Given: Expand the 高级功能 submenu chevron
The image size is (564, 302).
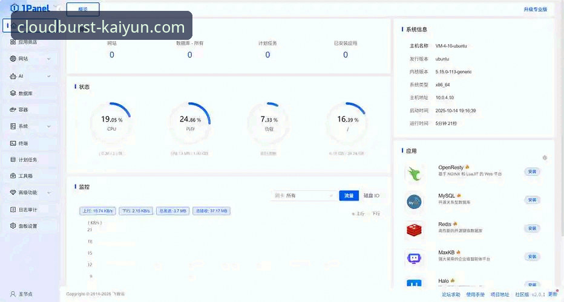Looking at the screenshot, I should [x=48, y=193].
